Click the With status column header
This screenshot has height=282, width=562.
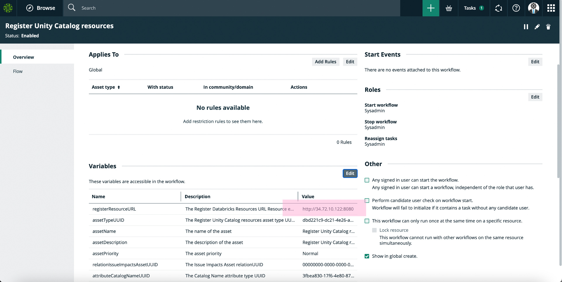click(160, 87)
